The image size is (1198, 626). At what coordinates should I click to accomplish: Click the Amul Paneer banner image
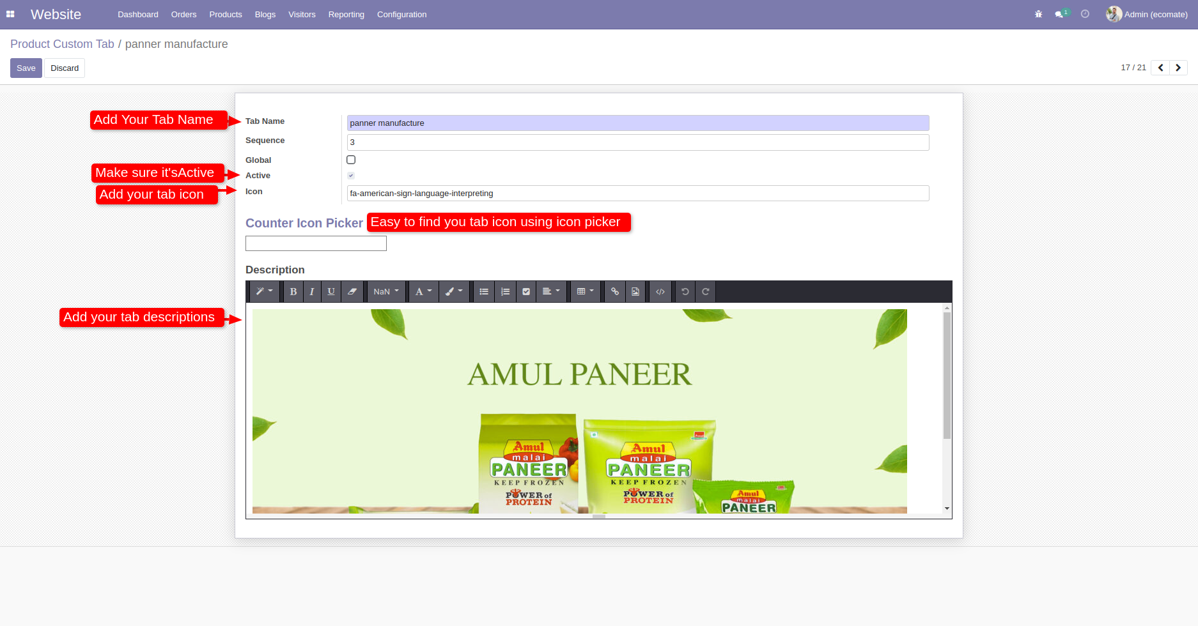tap(580, 411)
